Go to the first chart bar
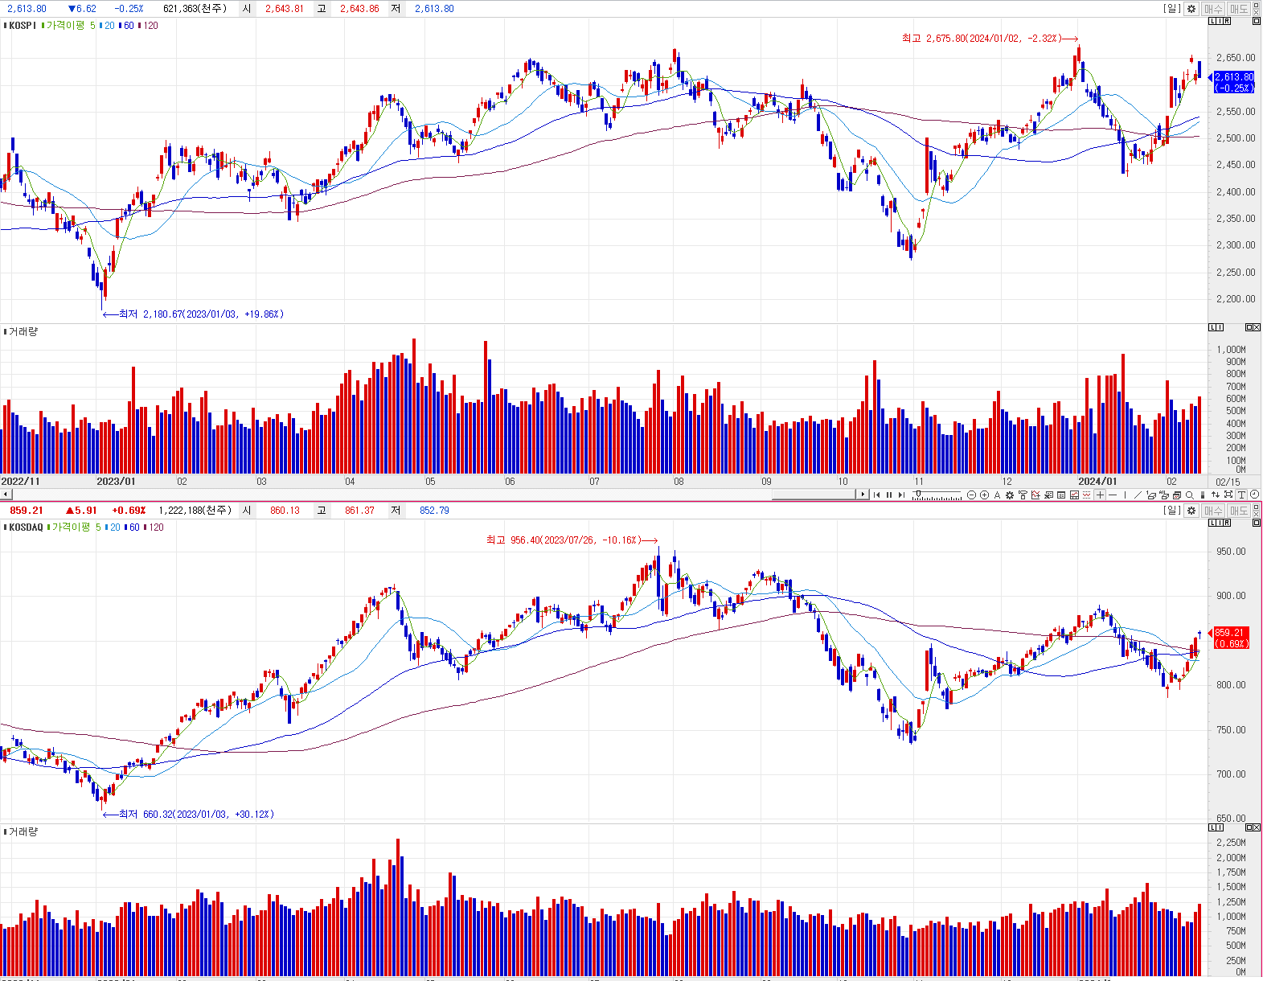The image size is (1263, 981). (876, 495)
